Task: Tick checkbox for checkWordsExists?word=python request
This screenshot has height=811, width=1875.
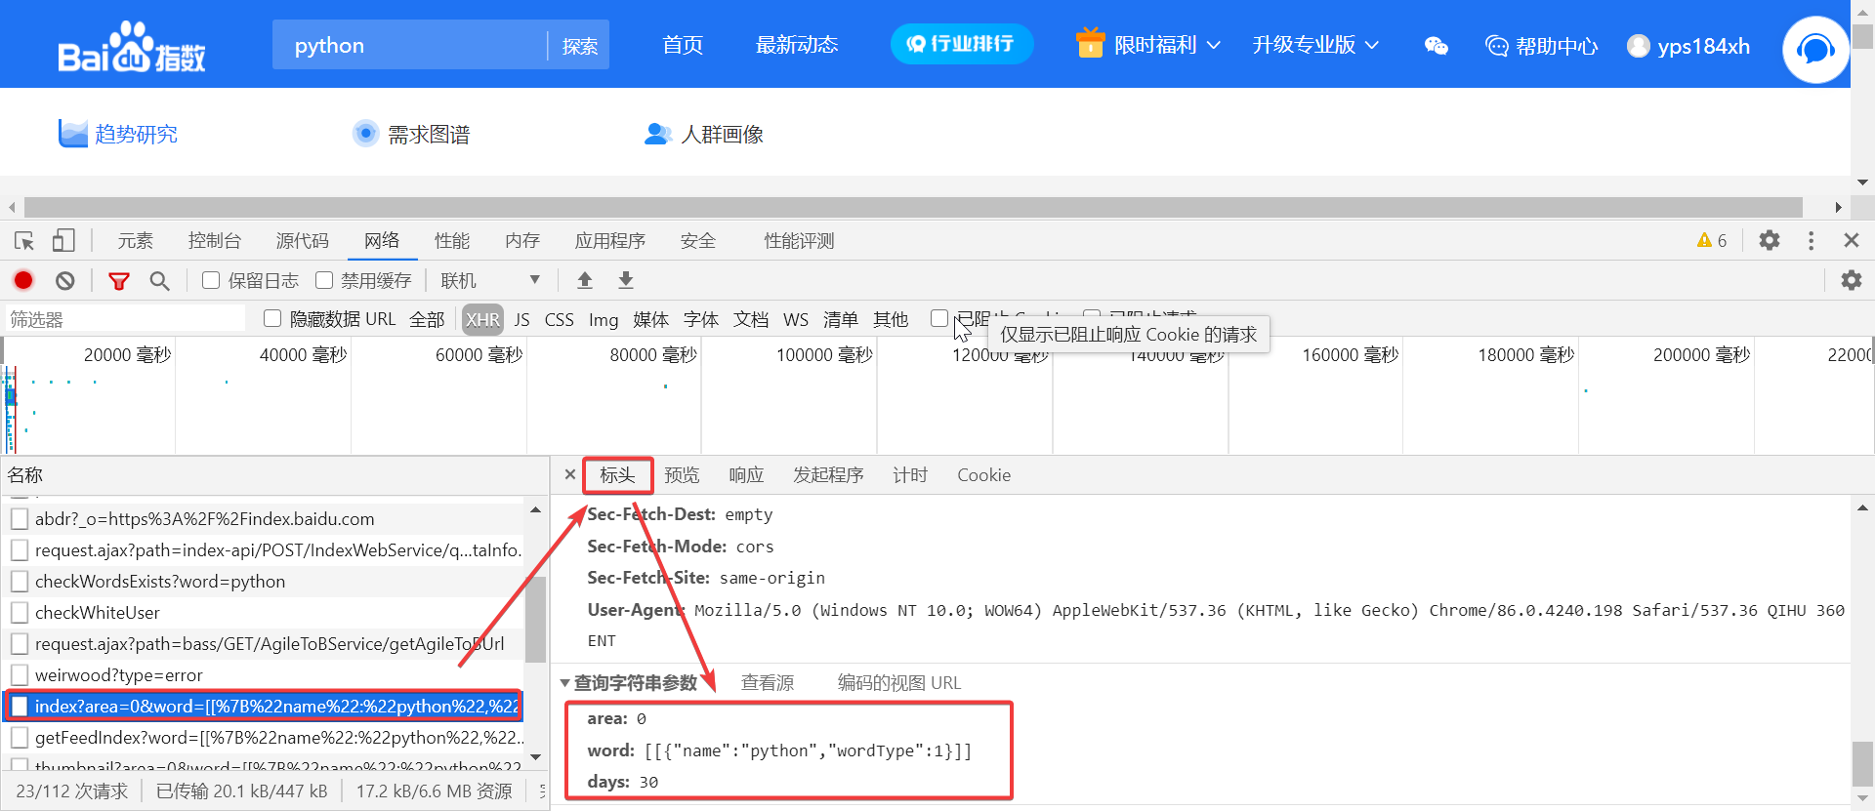Action: [20, 582]
